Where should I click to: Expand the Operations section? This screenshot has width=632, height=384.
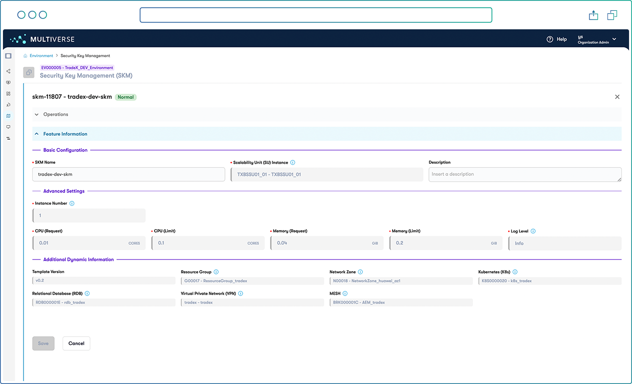327,114
